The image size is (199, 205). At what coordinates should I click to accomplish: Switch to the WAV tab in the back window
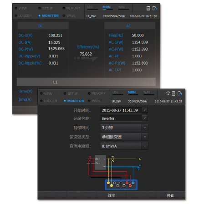click(123, 8)
